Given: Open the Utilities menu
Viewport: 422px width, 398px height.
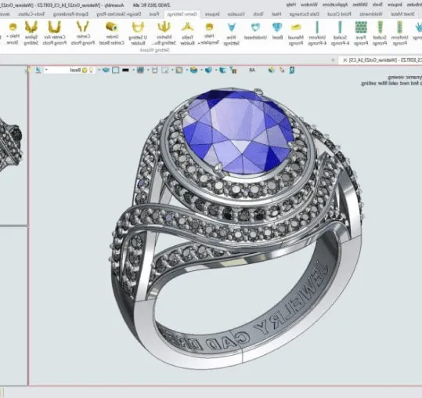Looking at the screenshot, I should click(360, 5).
